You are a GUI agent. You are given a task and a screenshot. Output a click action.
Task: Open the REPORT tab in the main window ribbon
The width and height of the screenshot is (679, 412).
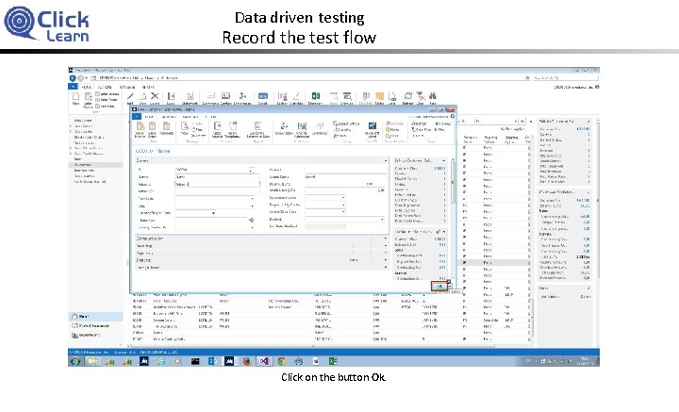tap(147, 87)
